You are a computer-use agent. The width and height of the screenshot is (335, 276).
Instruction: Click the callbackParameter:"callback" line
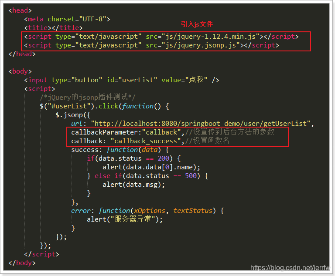[173, 132]
